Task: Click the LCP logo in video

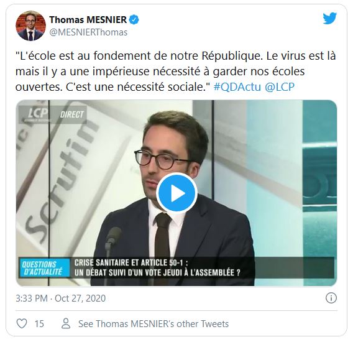Action: coord(37,114)
